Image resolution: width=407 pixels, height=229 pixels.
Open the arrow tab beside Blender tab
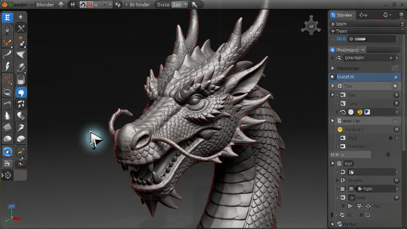click(x=363, y=15)
